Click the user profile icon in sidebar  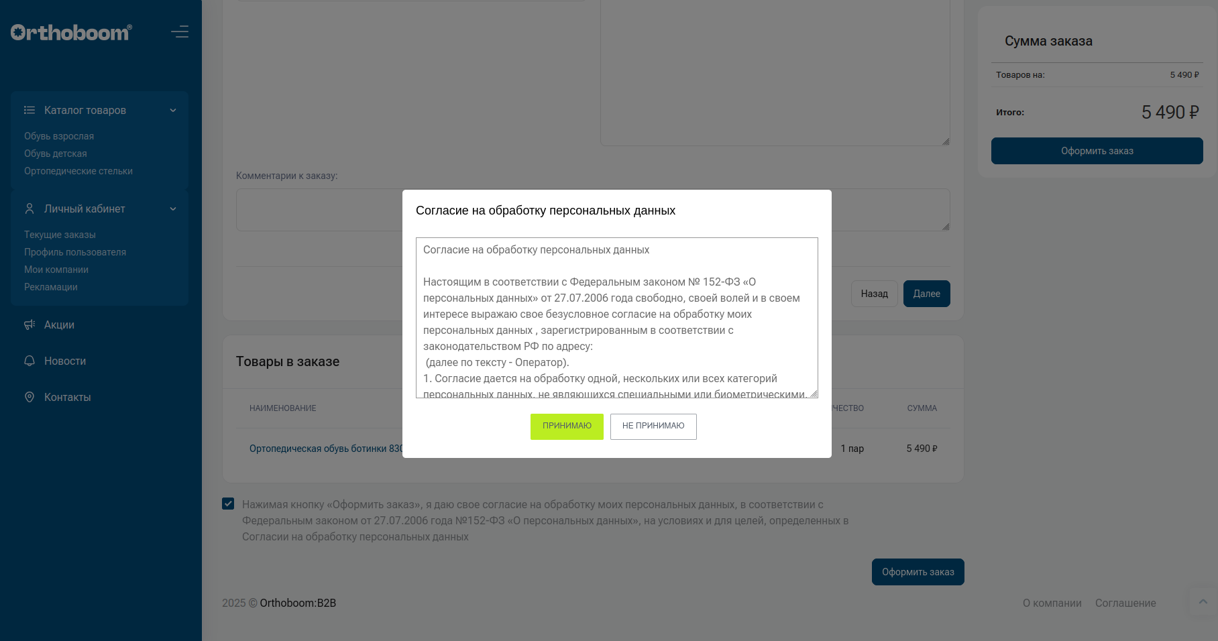tap(30, 209)
